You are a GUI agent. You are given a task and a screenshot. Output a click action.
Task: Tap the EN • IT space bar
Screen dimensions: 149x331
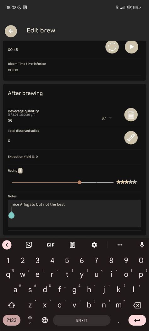82,320
